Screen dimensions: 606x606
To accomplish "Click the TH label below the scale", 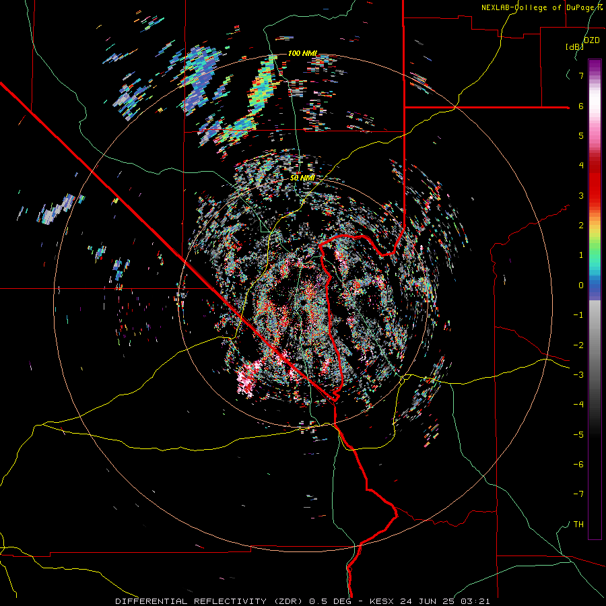I will click(x=578, y=525).
